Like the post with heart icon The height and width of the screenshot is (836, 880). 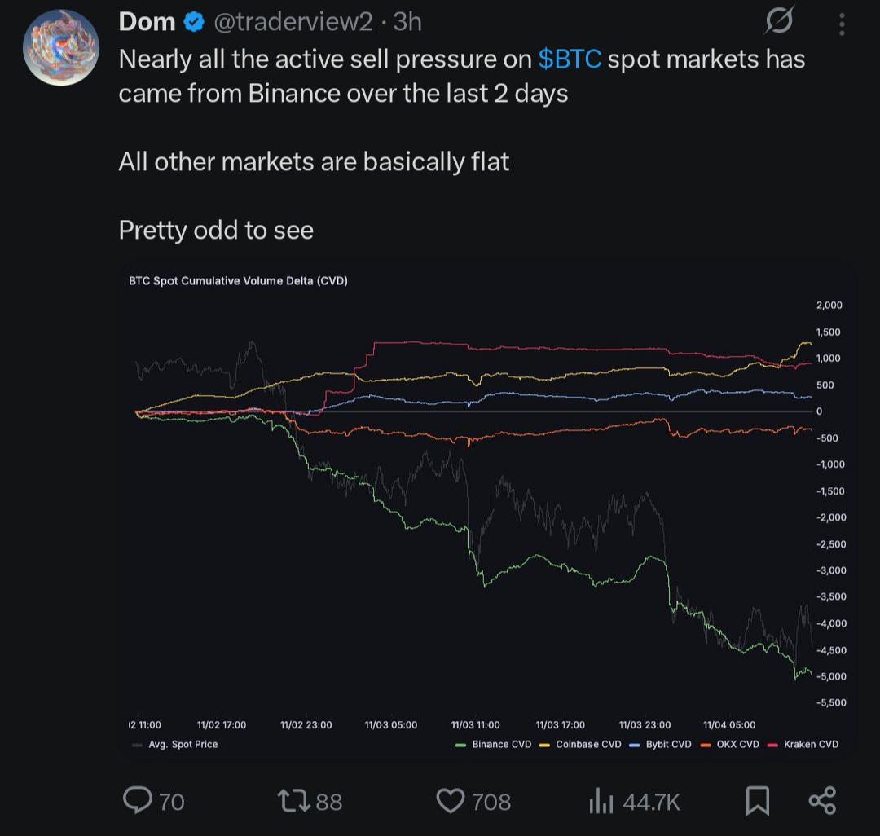pos(451,801)
